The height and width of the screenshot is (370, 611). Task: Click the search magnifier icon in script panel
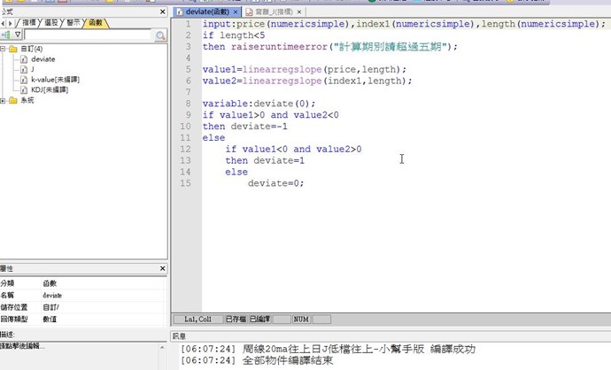point(160,35)
